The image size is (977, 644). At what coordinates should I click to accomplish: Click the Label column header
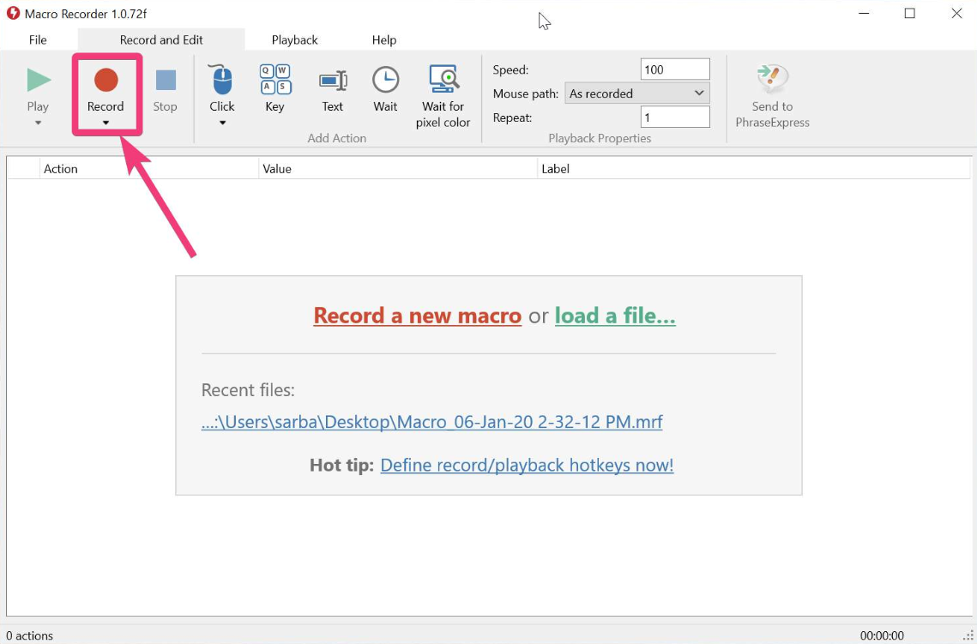(x=754, y=169)
